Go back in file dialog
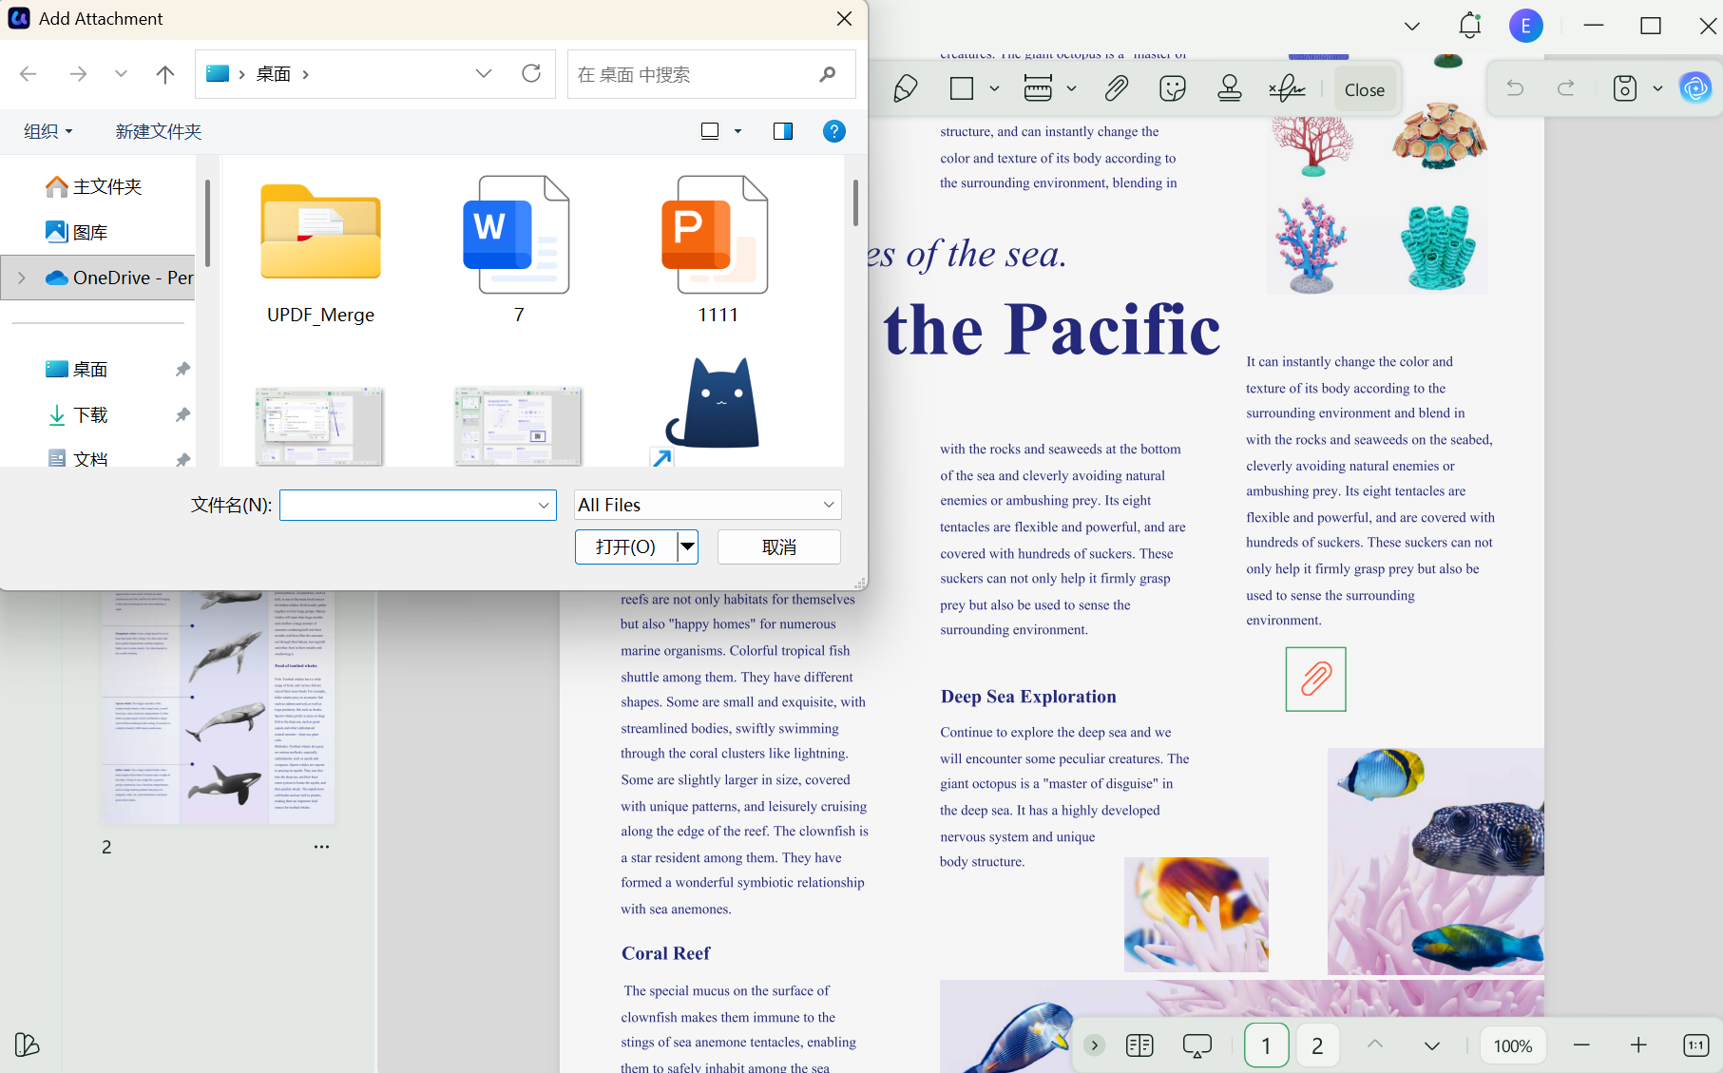The width and height of the screenshot is (1723, 1073). (x=29, y=74)
